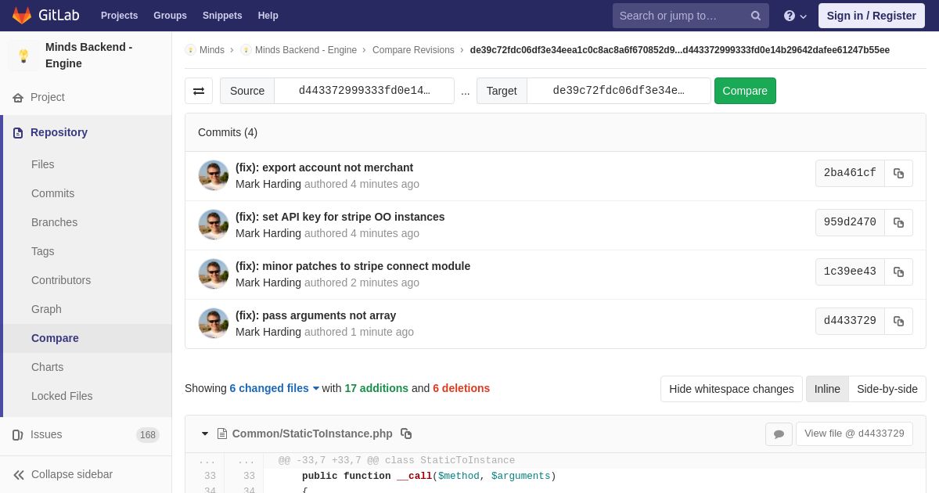
Task: Copy commit SHA d4433729
Action: point(898,321)
